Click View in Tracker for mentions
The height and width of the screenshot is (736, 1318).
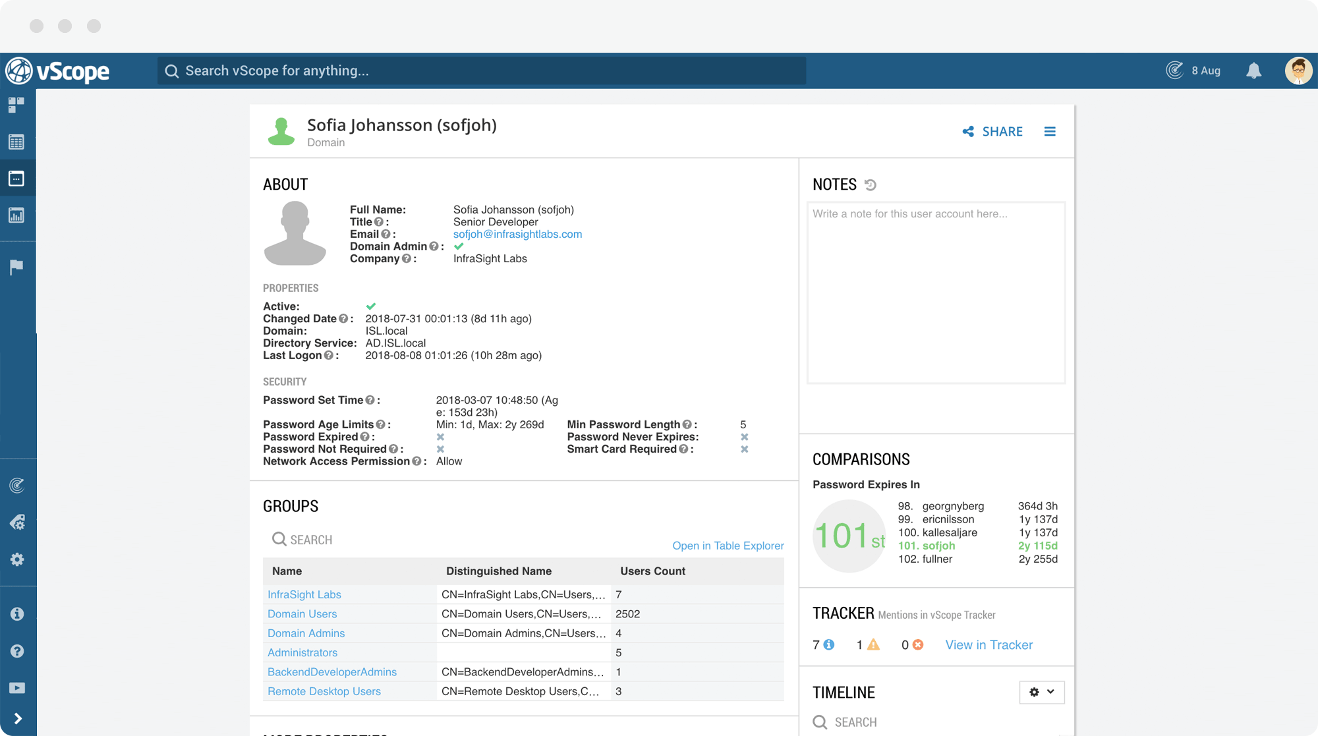(989, 644)
